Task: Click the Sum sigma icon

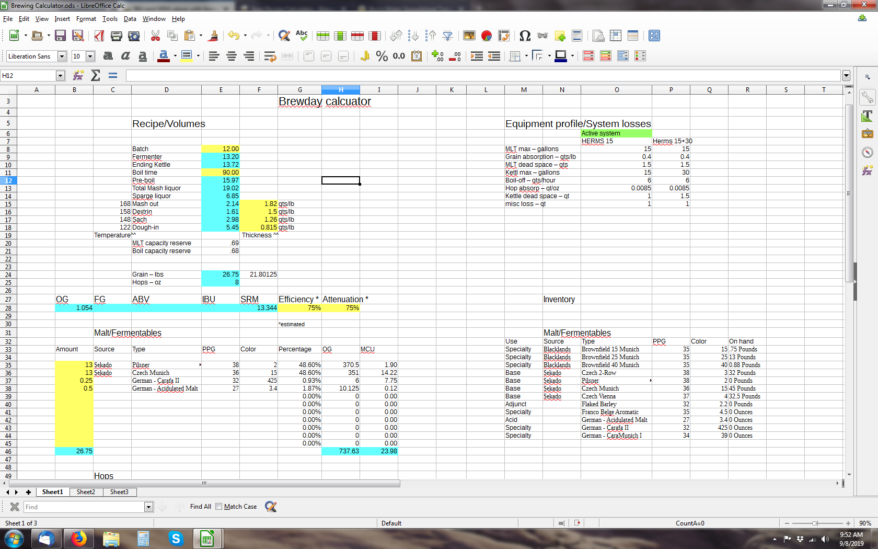Action: pyautogui.click(x=96, y=75)
